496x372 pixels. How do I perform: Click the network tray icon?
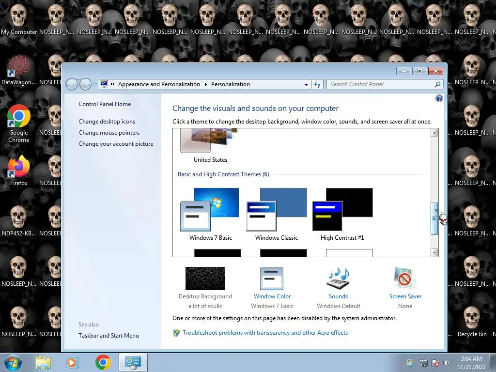tap(423, 363)
